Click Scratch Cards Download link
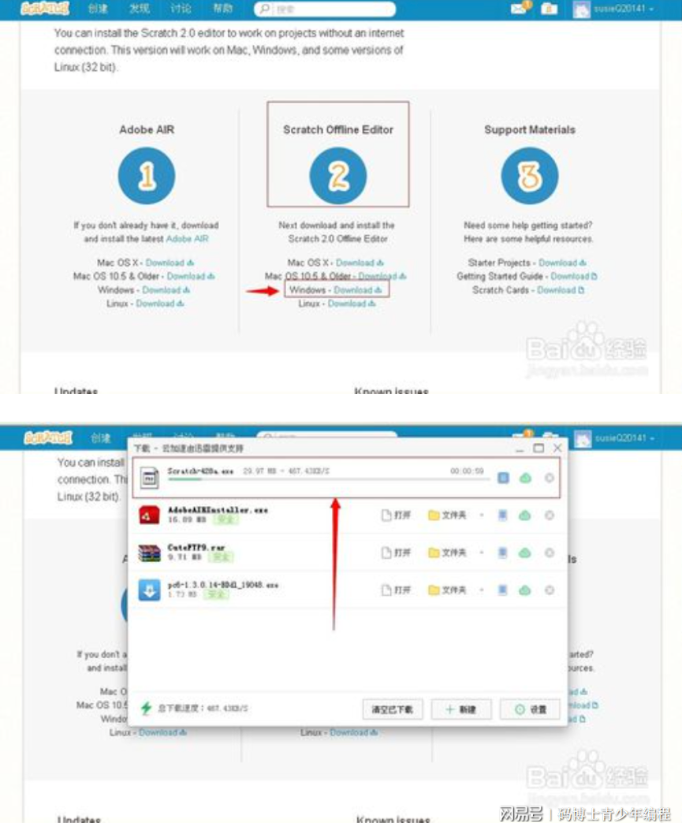 [561, 290]
